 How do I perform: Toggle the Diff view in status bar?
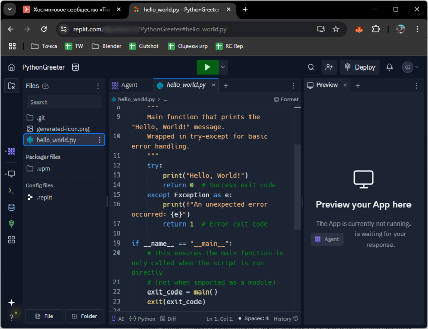point(168,319)
